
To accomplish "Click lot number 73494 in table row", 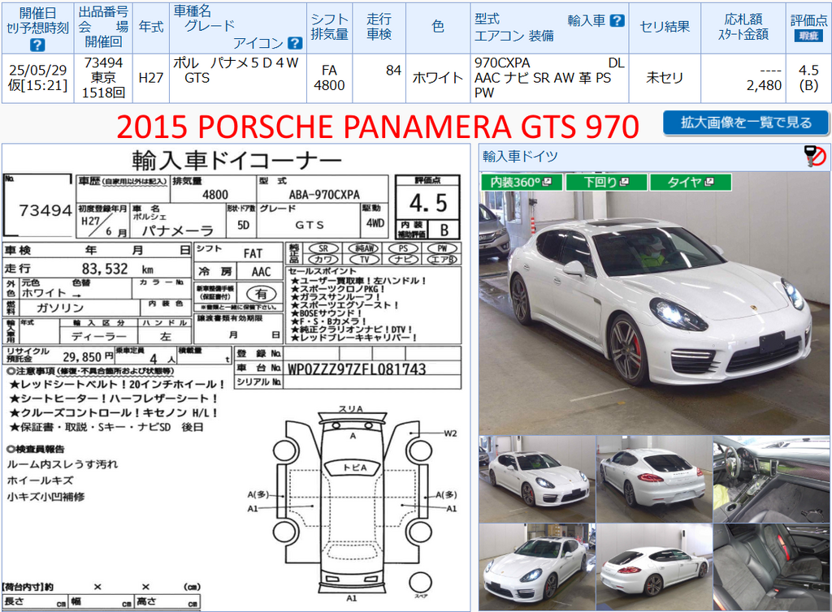I will [103, 62].
